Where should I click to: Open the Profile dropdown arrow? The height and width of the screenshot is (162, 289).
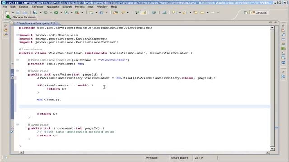(x=72, y=13)
